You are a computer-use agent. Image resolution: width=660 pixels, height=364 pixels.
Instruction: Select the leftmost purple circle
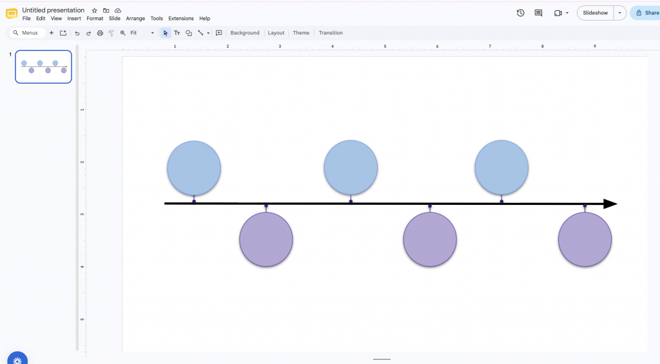point(266,240)
